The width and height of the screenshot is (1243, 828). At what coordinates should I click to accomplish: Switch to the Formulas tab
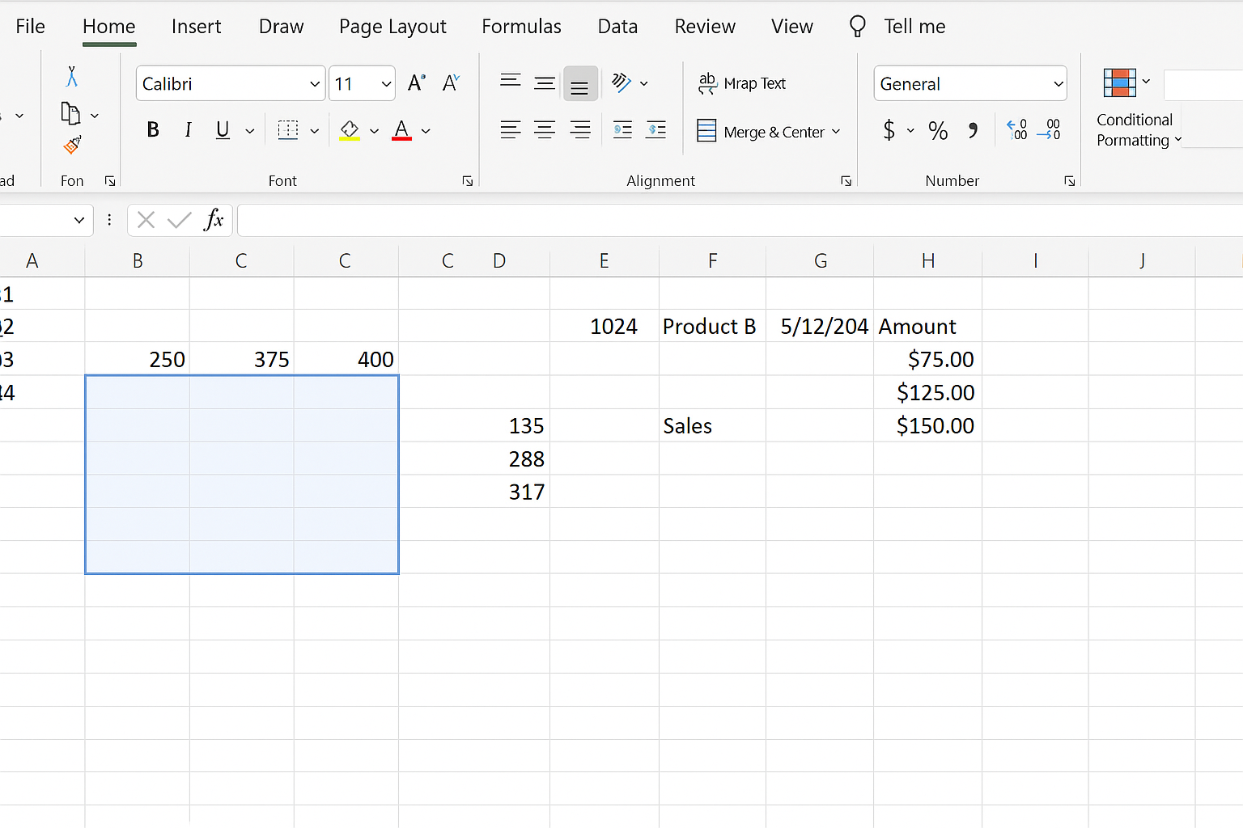(x=521, y=27)
